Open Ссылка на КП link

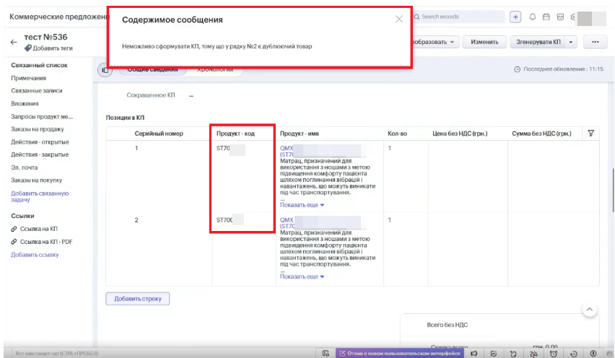[x=39, y=229]
